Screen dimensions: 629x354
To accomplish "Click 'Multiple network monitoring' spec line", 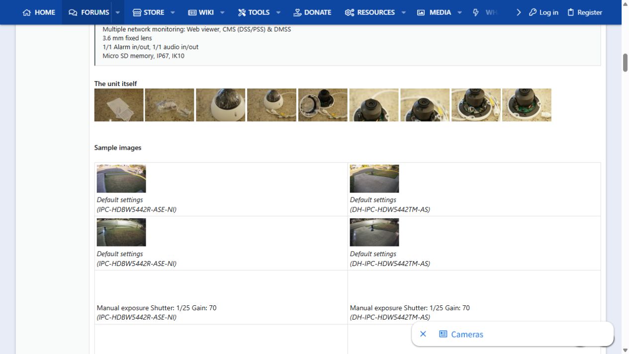I will pyautogui.click(x=197, y=29).
